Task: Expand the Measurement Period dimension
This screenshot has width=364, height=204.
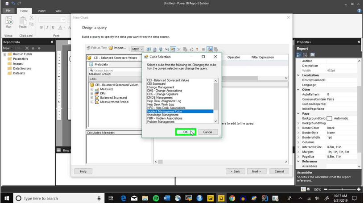Action: pos(92,102)
